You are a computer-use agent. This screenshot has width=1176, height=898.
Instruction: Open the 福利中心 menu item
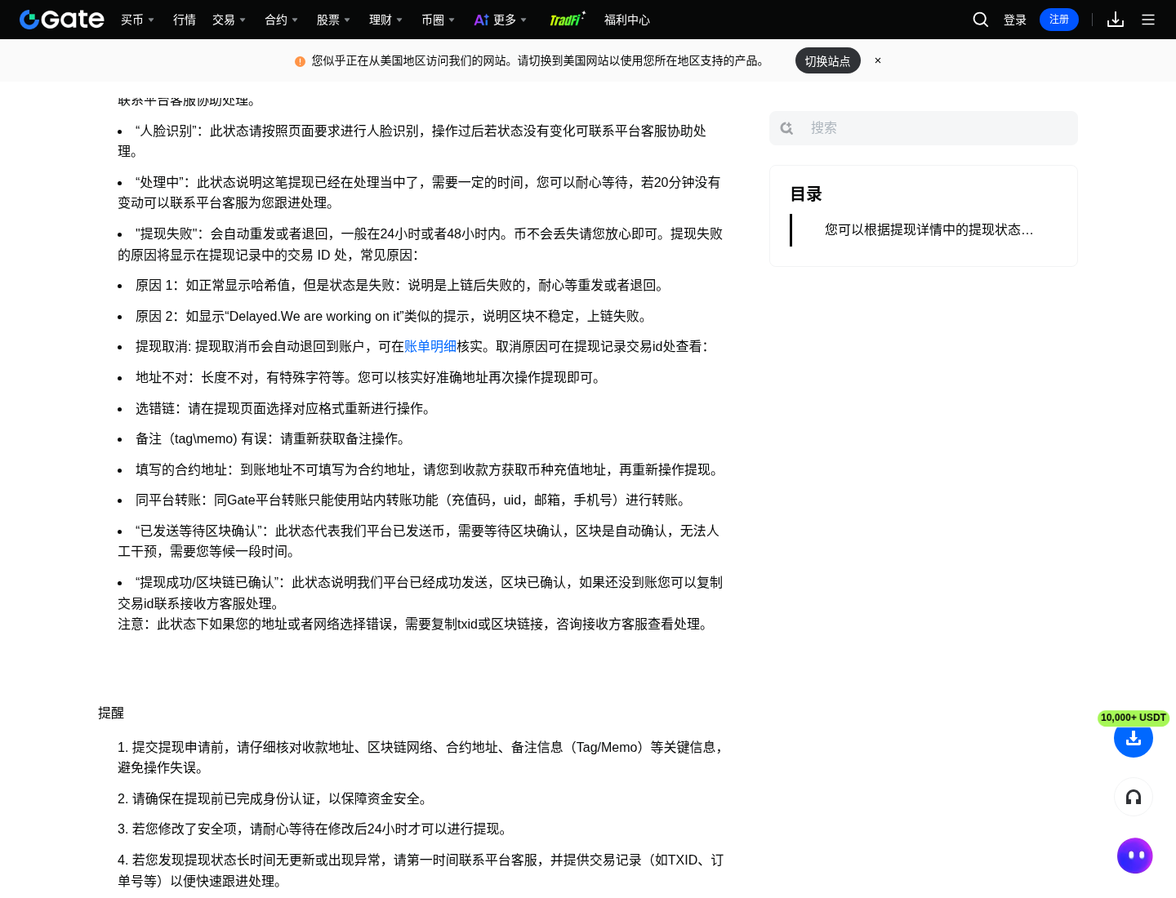coord(627,20)
